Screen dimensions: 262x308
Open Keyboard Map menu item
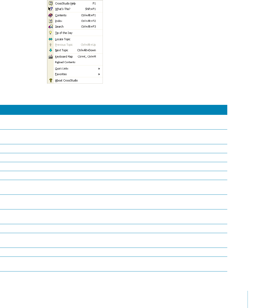pyautogui.click(x=75, y=57)
